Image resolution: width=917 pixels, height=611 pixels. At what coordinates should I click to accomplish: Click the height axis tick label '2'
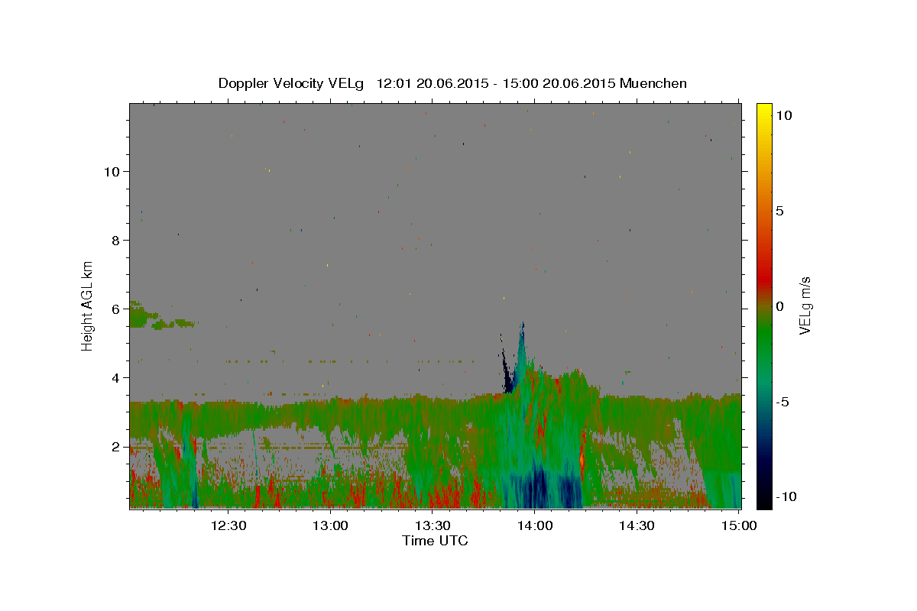click(116, 447)
